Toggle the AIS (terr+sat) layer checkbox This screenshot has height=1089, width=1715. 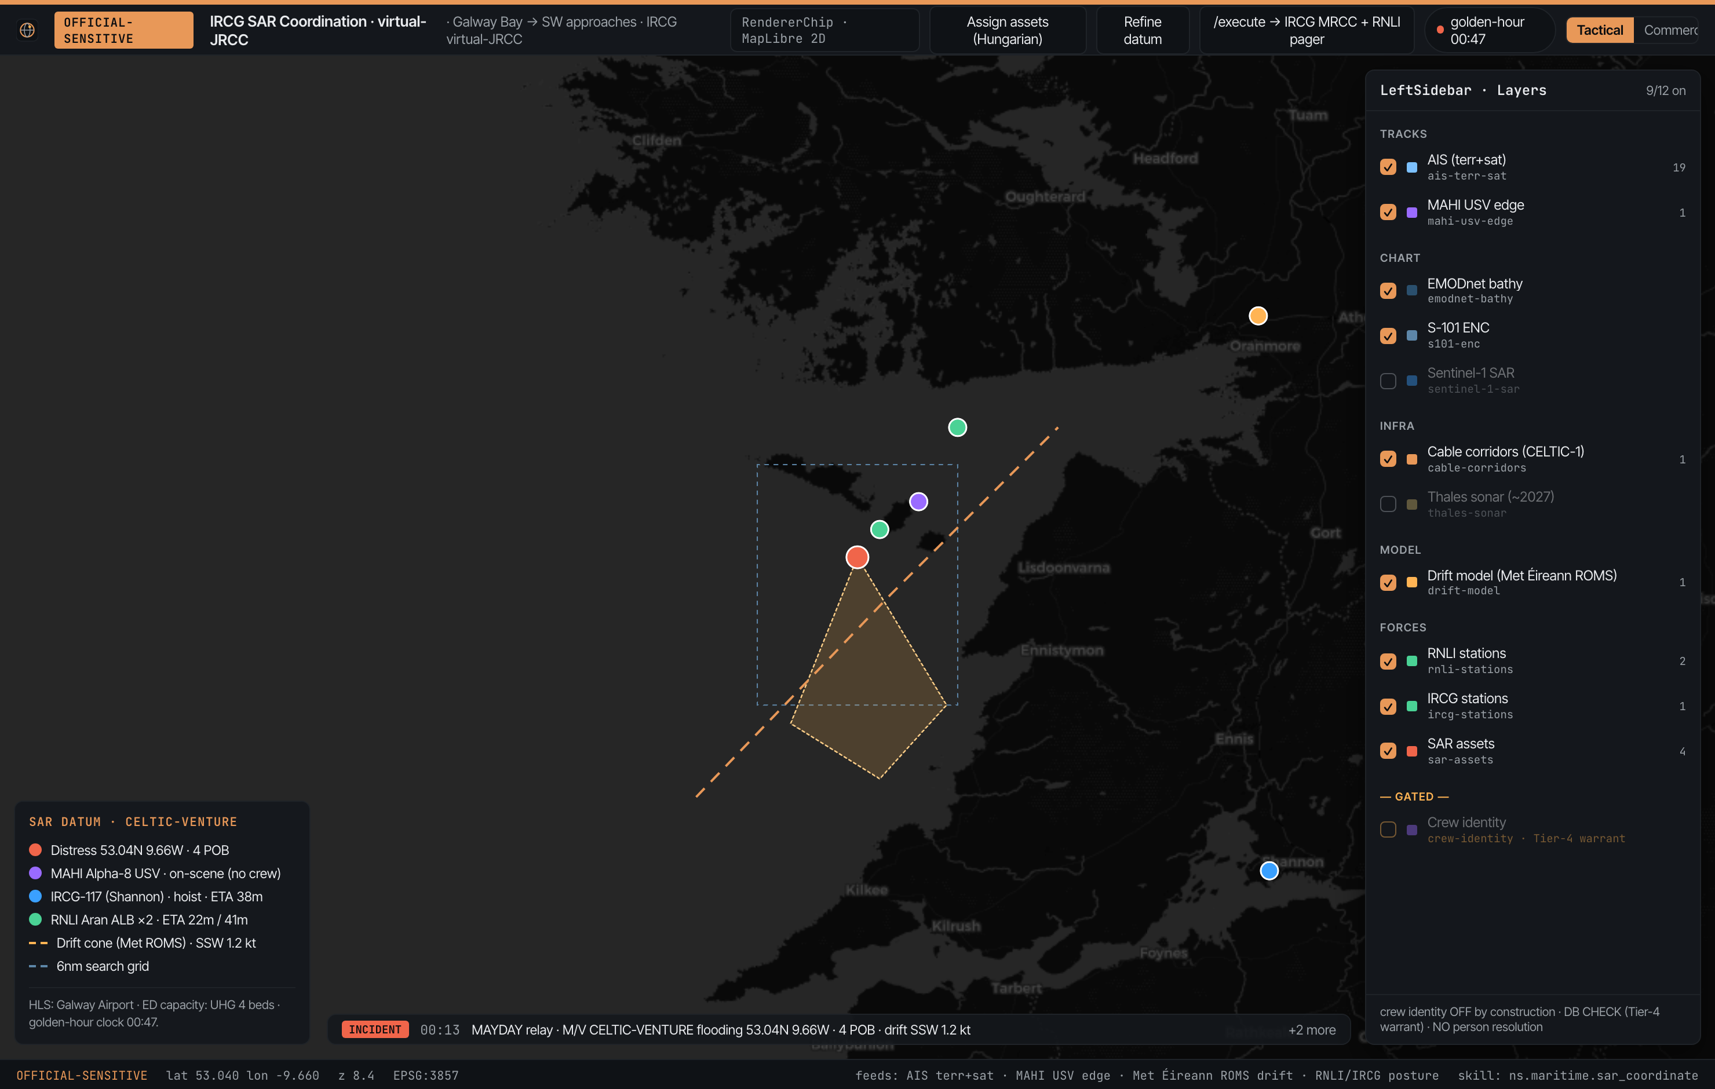(1388, 167)
